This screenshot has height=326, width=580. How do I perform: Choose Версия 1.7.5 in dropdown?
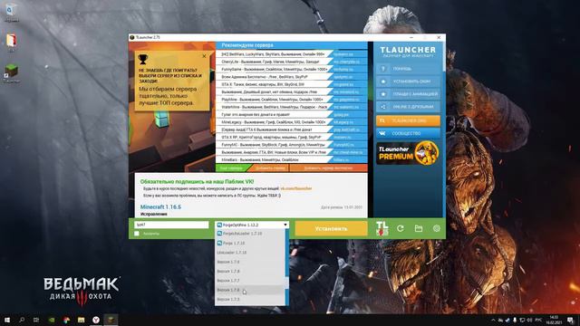[250, 300]
